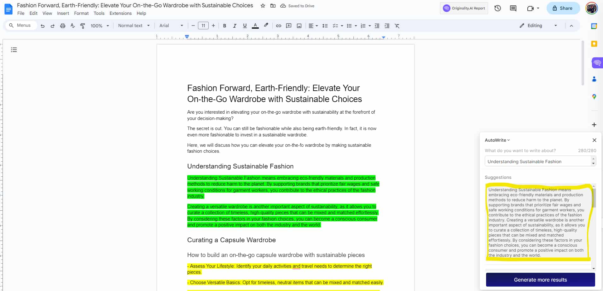Select the paint format tool
The image size is (603, 291).
(82, 26)
